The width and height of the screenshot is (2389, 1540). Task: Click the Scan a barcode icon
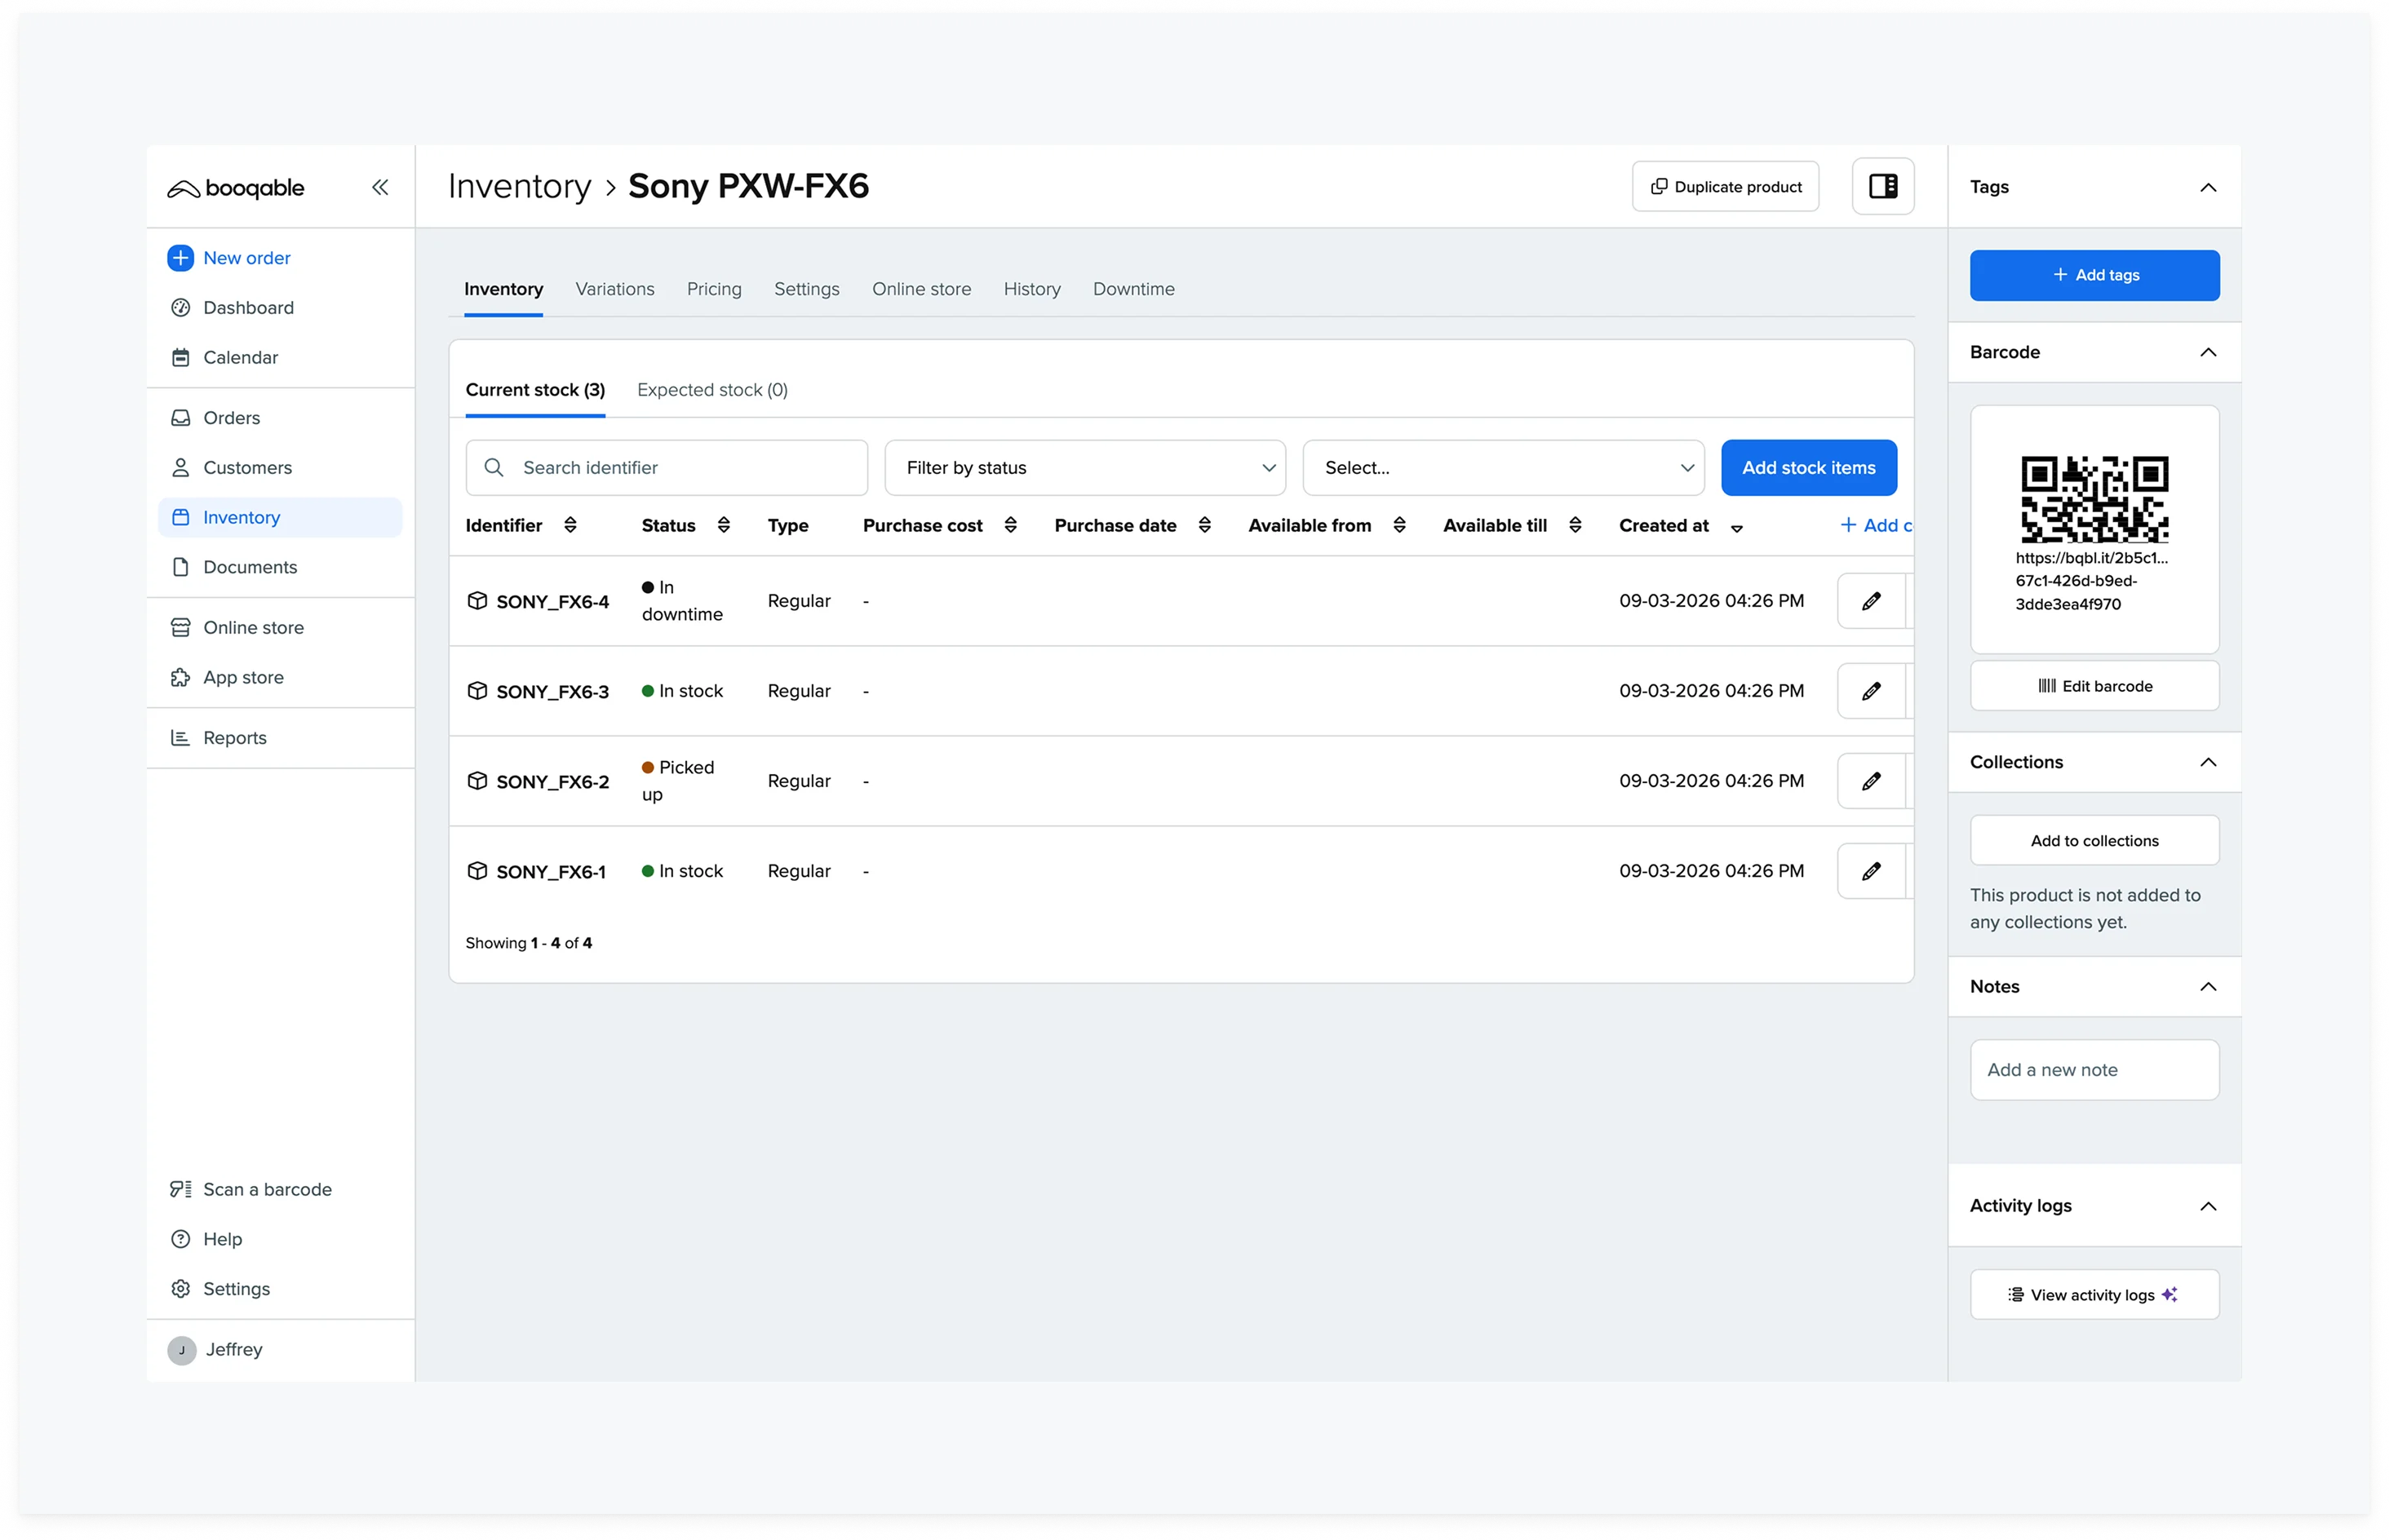click(x=180, y=1189)
